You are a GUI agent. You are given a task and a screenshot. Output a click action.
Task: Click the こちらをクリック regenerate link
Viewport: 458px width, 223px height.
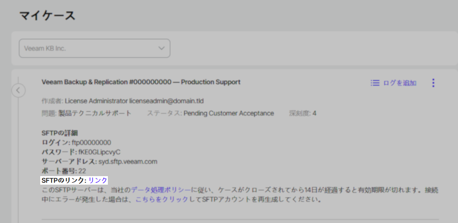point(162,200)
